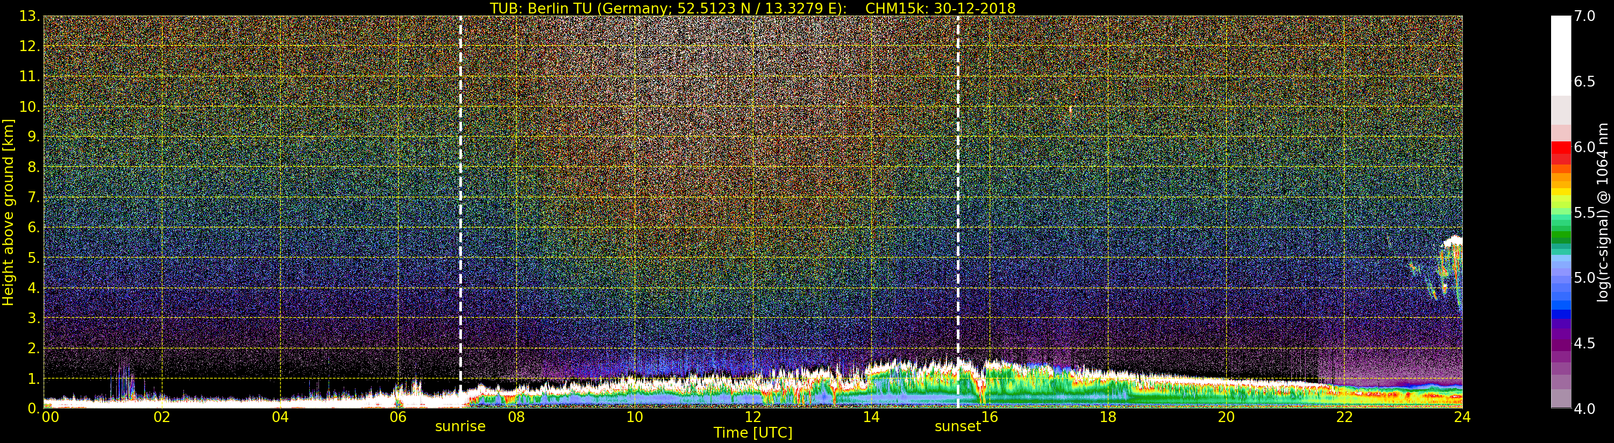
Task: Click the 'Time [UTC]' axis label
Action: (752, 433)
